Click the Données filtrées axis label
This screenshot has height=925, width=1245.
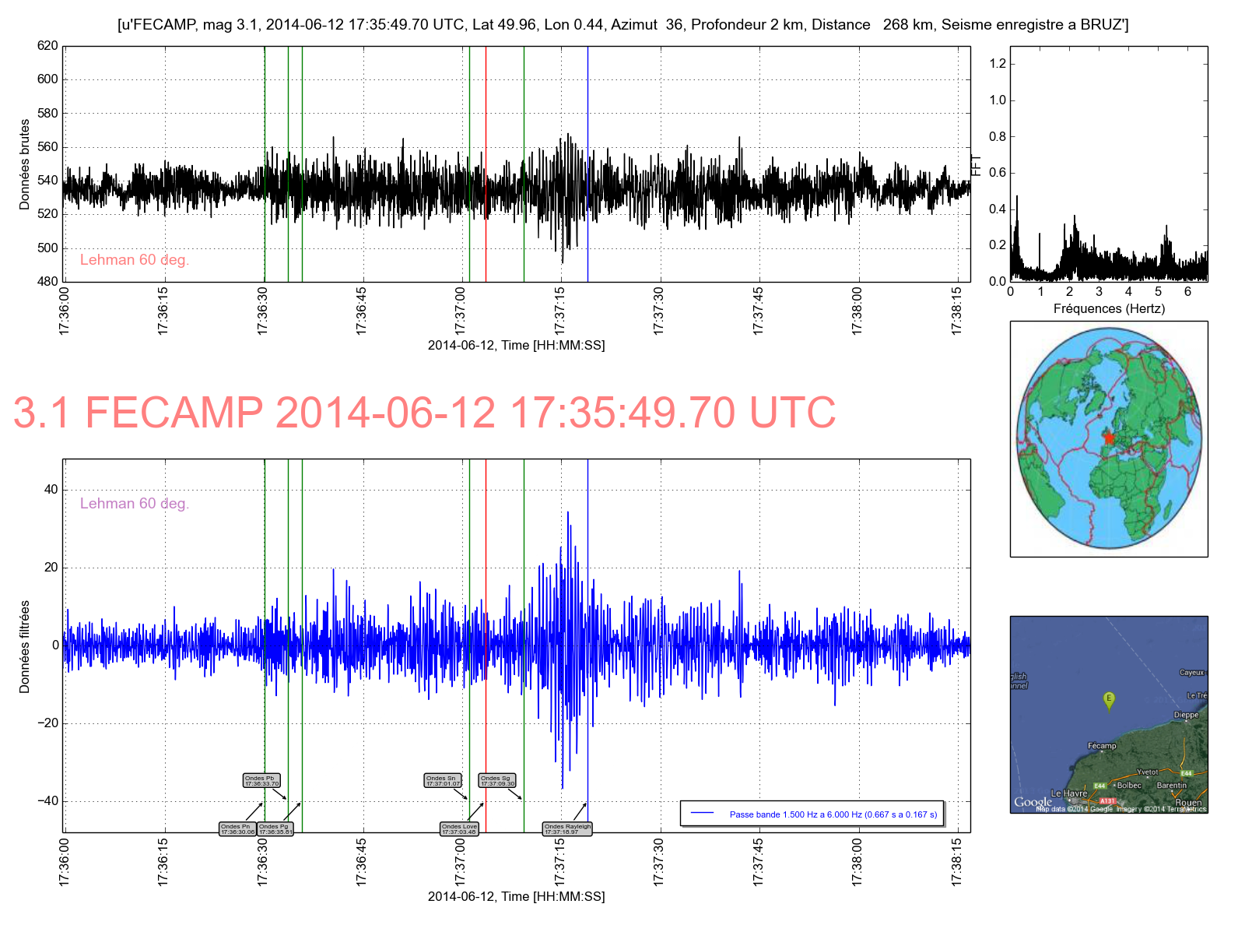coord(25,646)
